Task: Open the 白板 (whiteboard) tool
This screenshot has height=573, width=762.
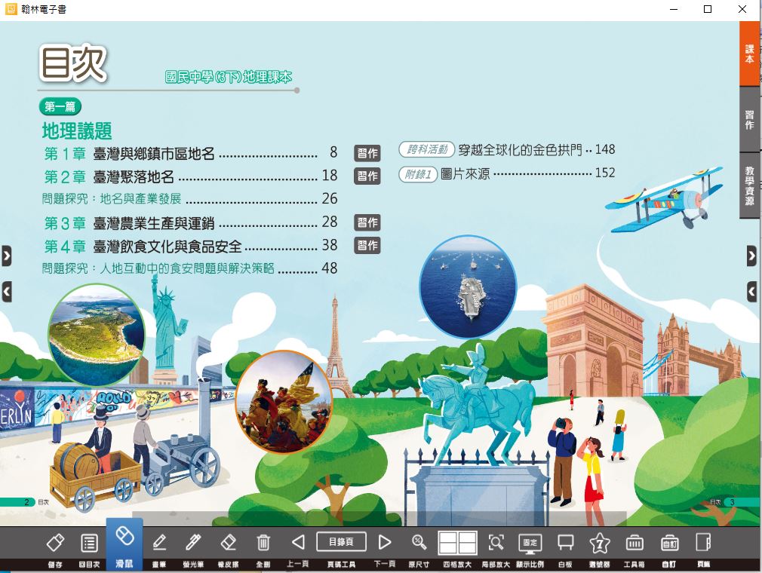Action: tap(565, 543)
